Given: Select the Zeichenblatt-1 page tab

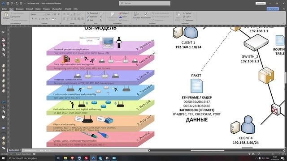Looking at the screenshot, I should click(15, 150).
